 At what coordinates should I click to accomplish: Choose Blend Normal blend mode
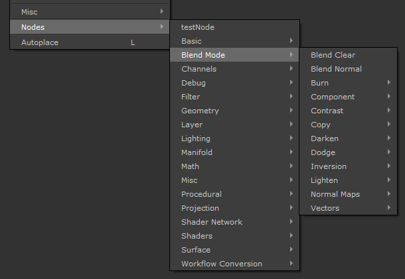coord(336,69)
